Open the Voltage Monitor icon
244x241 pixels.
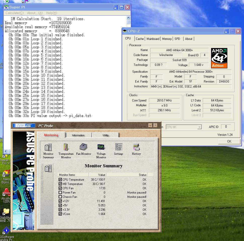coord(101,151)
